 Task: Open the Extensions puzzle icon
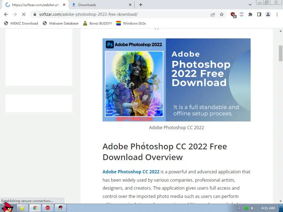click(x=250, y=14)
